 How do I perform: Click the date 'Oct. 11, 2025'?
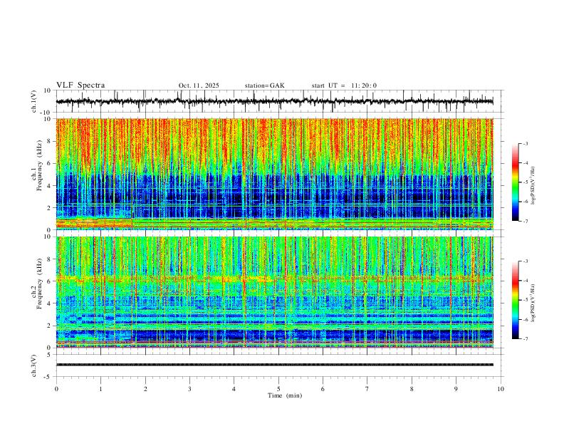(199, 85)
